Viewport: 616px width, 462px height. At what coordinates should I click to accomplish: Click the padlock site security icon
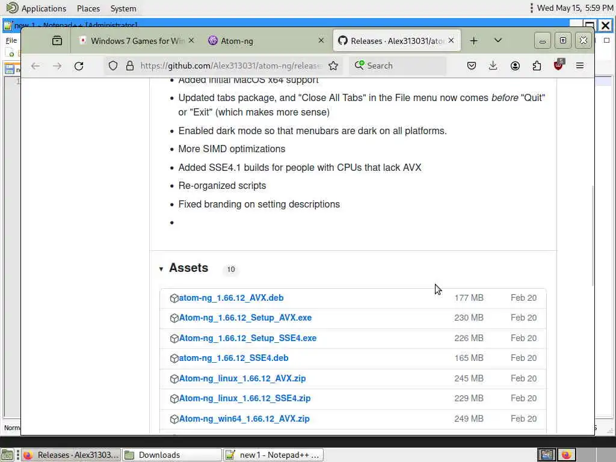pos(130,66)
